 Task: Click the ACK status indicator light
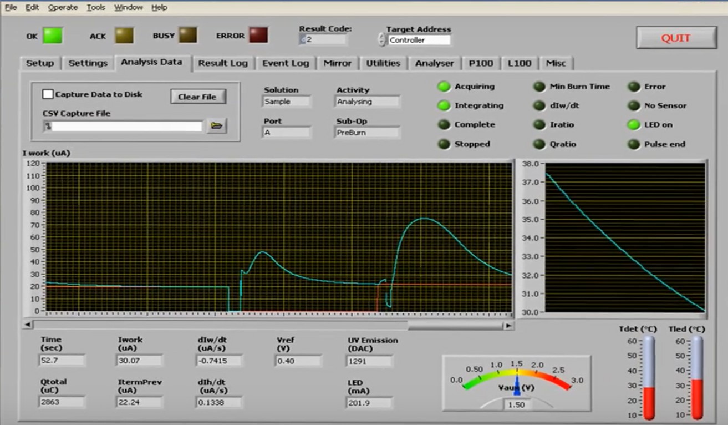[124, 36]
